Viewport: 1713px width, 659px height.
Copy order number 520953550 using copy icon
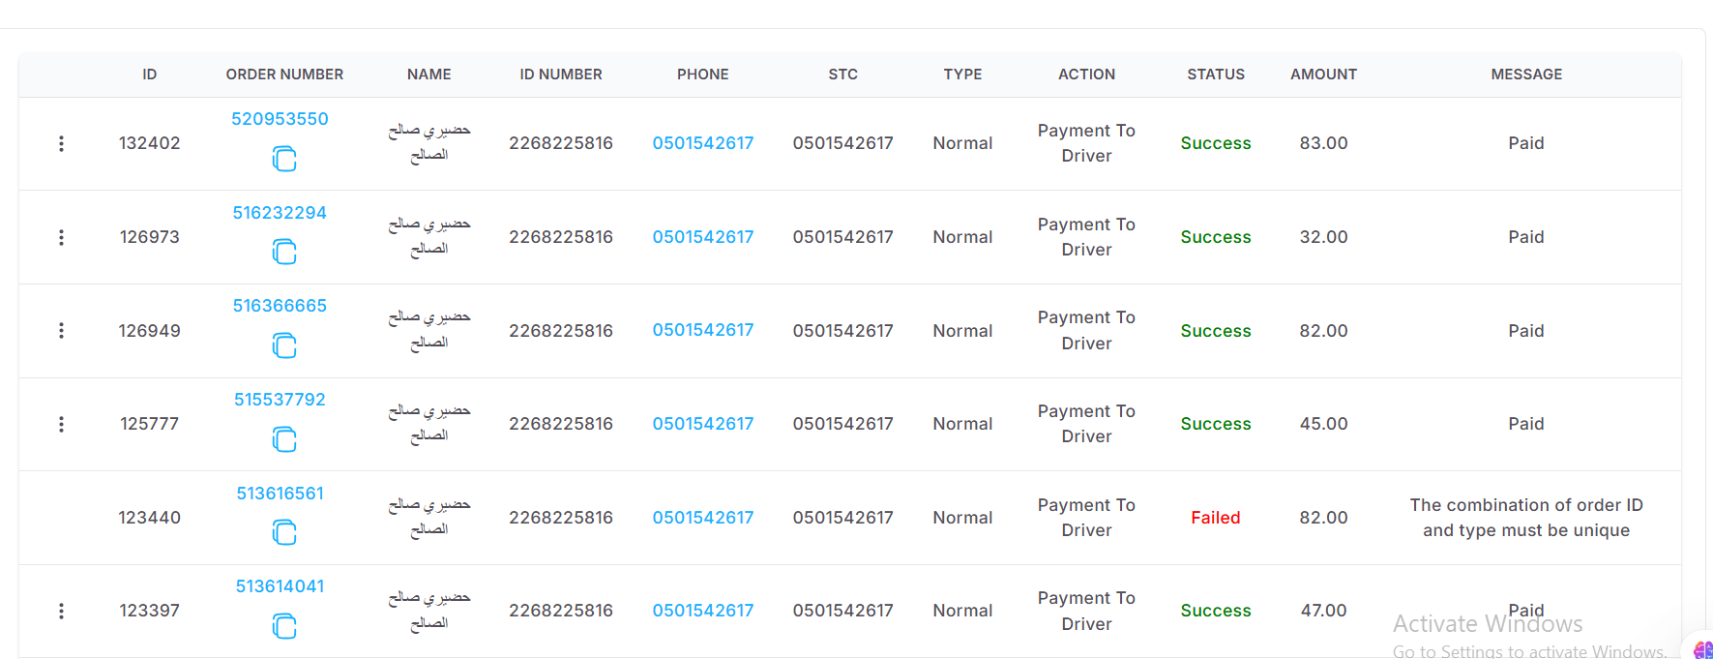[x=283, y=159]
